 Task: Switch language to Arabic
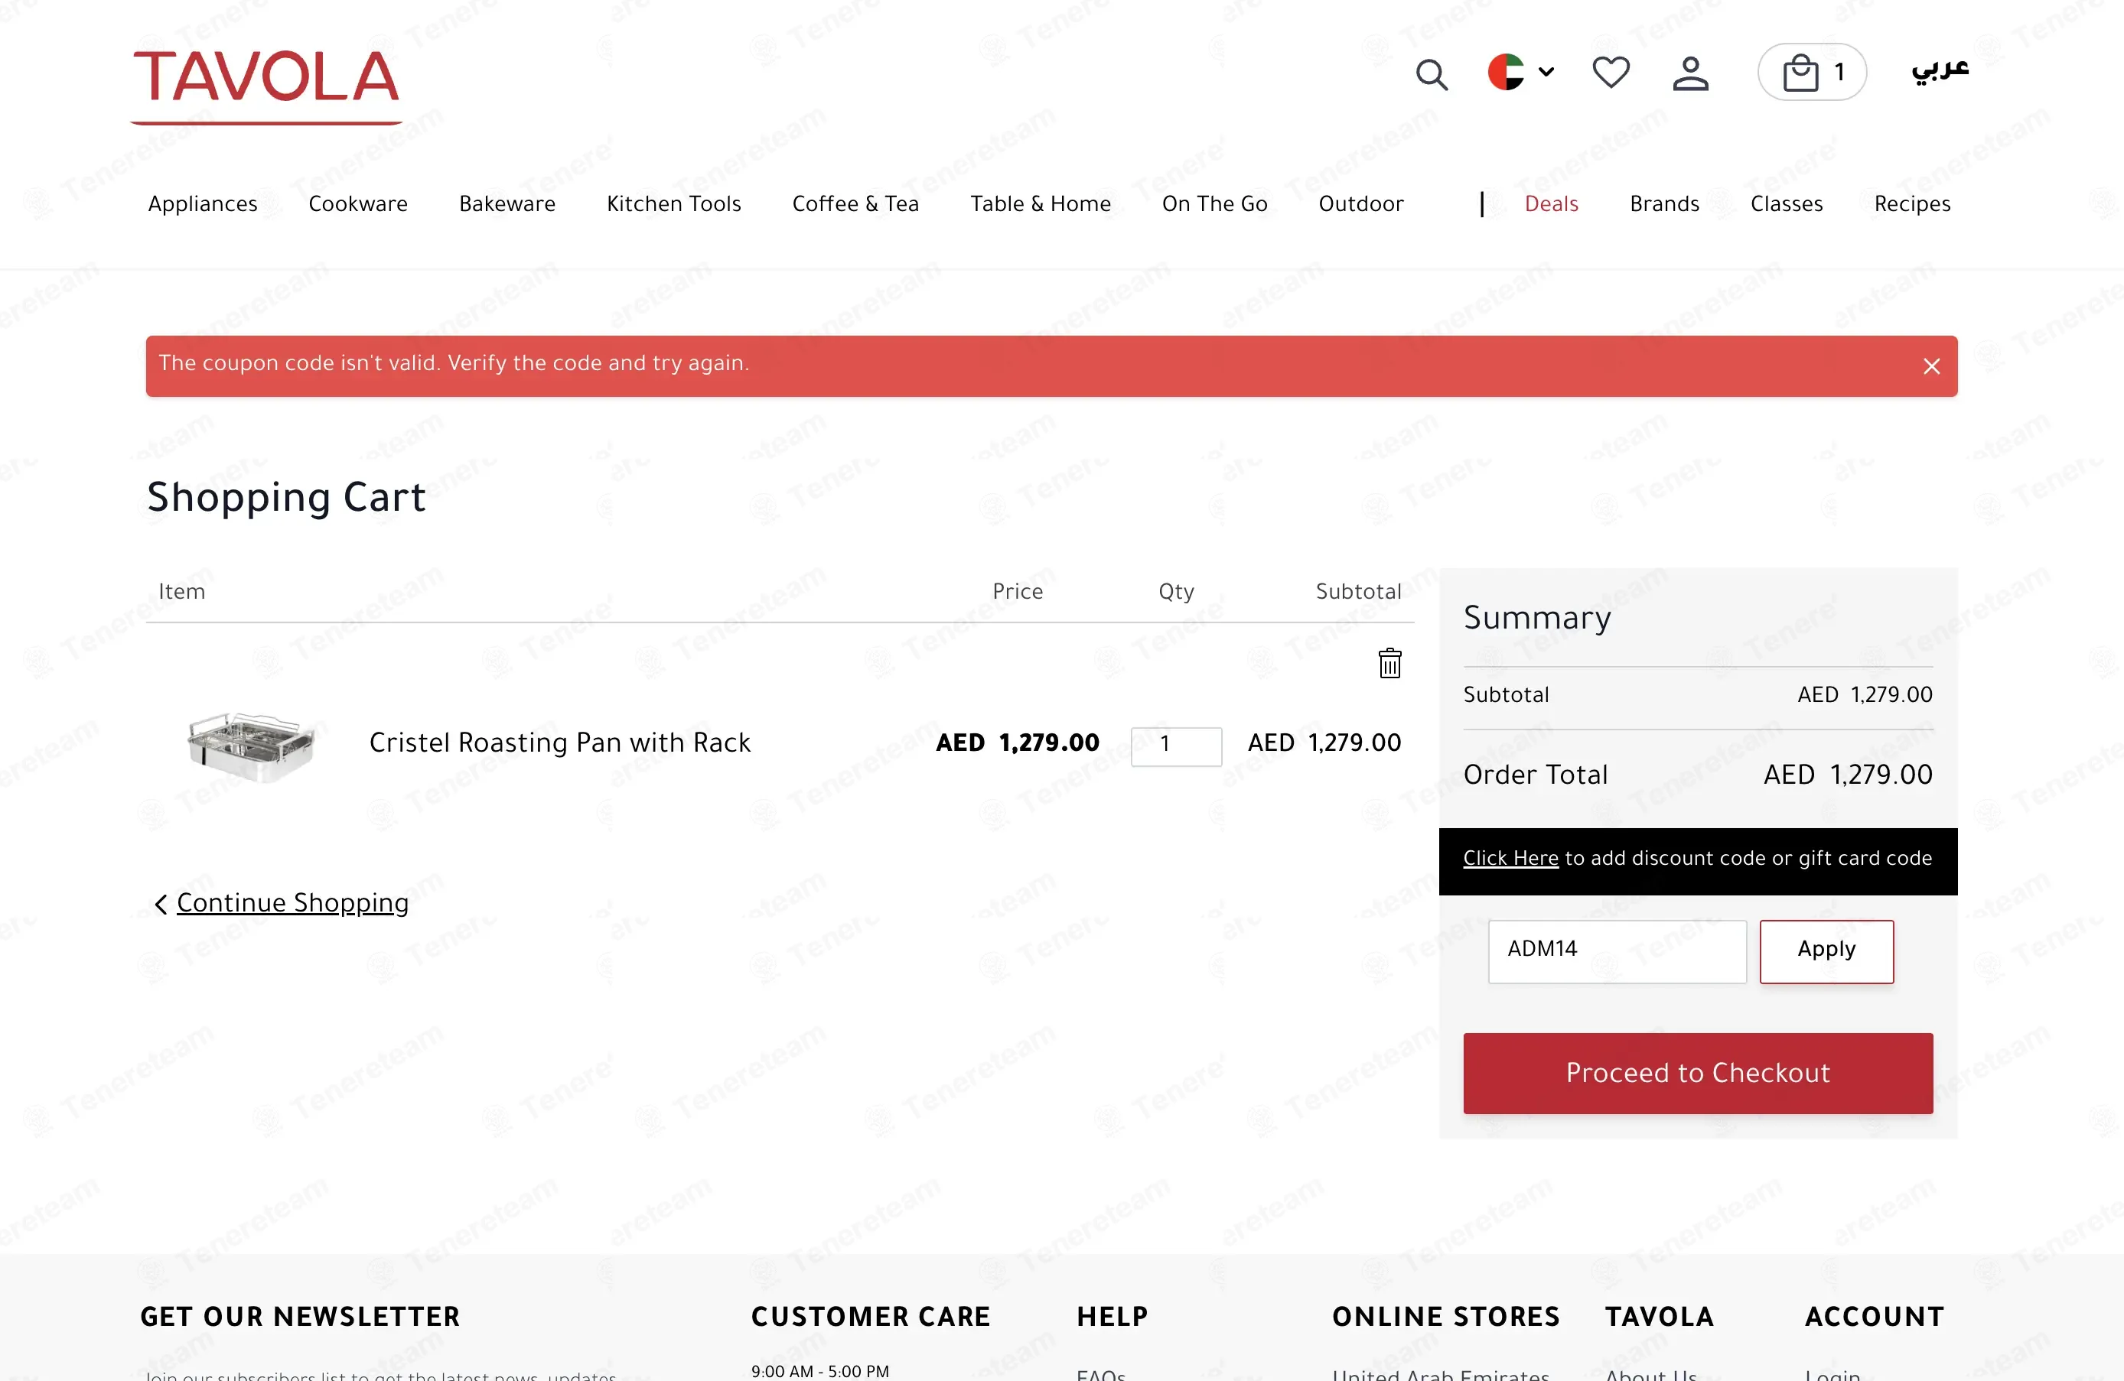point(1940,69)
